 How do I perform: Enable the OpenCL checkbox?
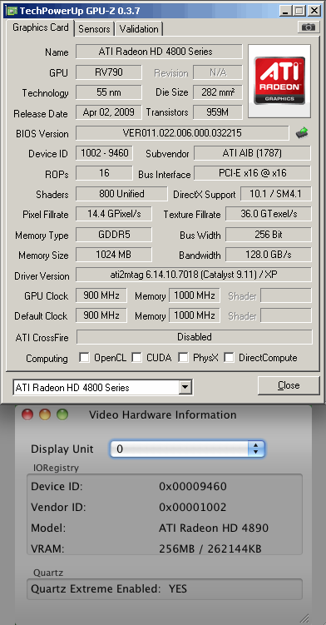[x=84, y=358]
